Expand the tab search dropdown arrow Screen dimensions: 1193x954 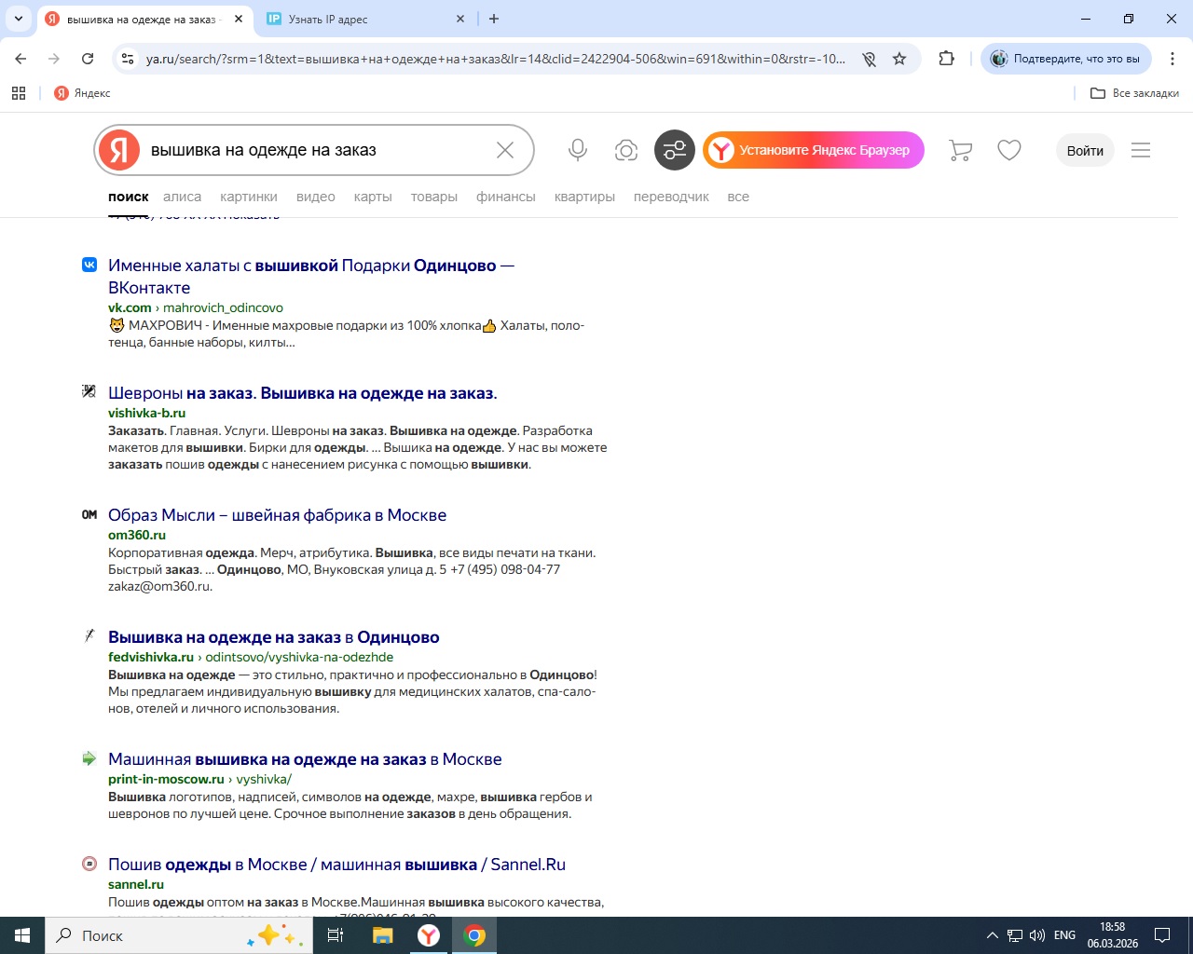19,19
